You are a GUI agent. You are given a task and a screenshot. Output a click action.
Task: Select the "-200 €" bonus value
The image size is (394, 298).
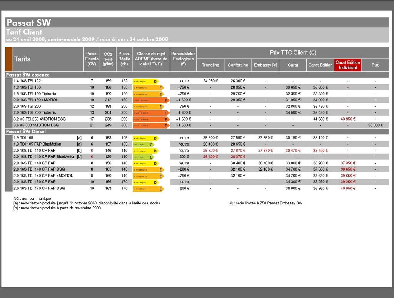(184, 157)
